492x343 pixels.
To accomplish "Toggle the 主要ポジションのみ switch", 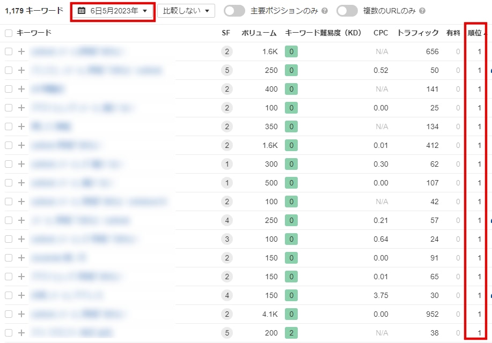I will click(234, 11).
